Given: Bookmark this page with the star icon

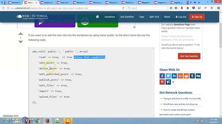Looking at the screenshot, I should (171, 8).
